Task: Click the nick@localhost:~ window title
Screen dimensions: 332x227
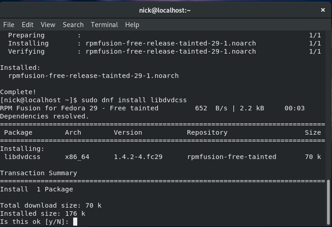Action: coord(165,10)
